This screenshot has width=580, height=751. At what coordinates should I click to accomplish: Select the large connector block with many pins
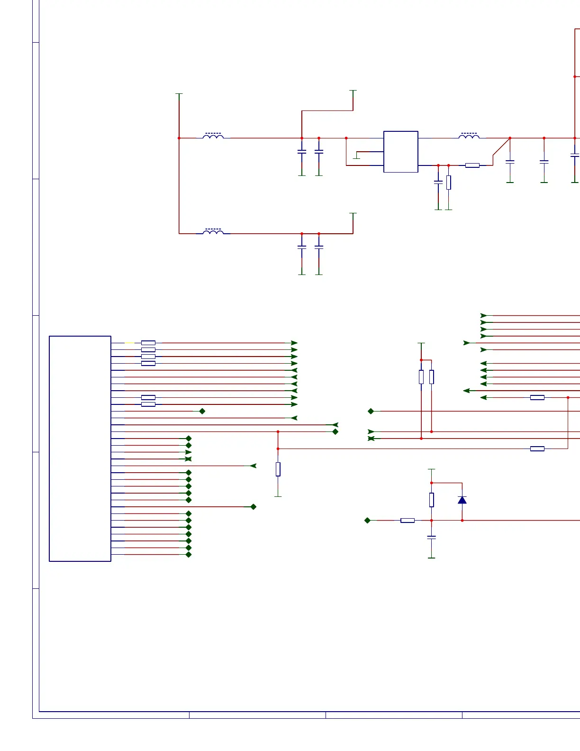(x=80, y=449)
